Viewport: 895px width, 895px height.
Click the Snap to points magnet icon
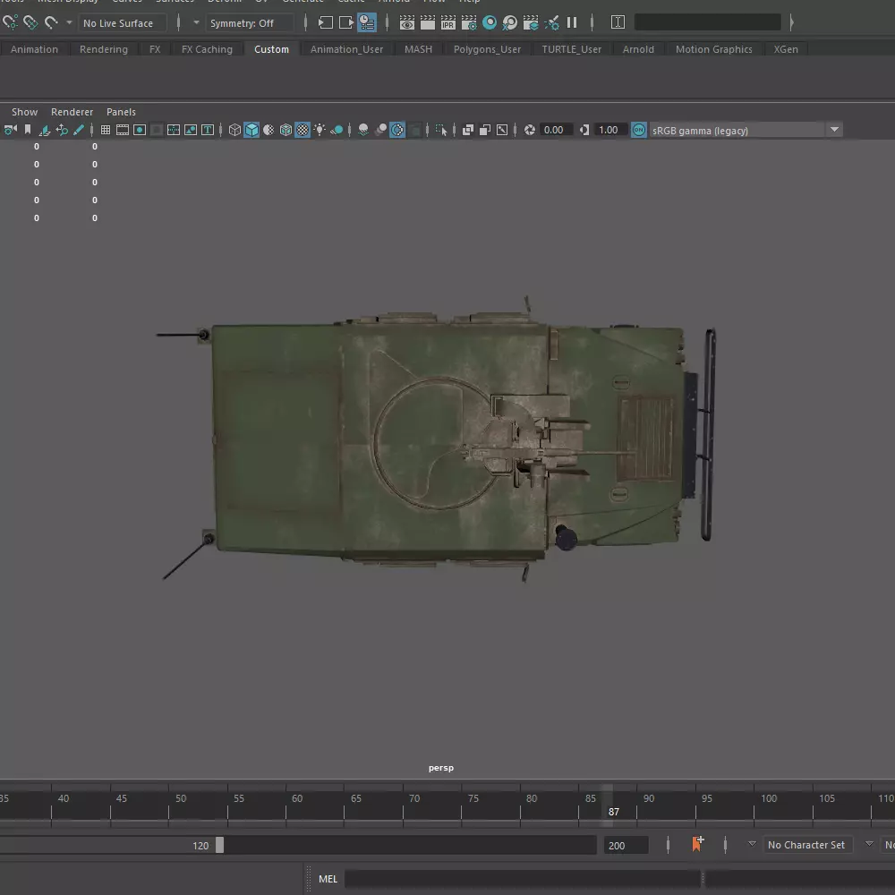pos(51,23)
